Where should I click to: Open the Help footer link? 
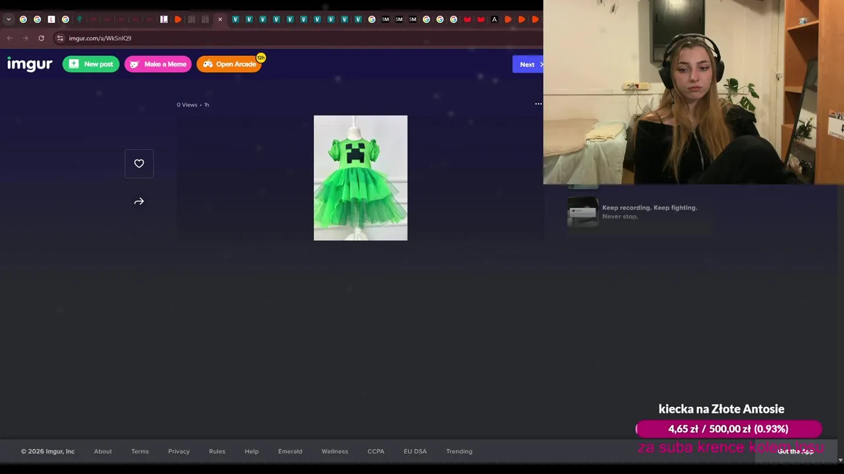pyautogui.click(x=252, y=452)
